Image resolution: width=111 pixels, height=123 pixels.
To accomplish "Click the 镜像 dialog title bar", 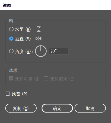I will (55, 5).
